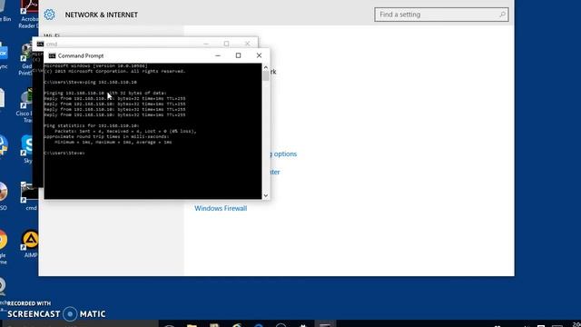Click the Command Prompt scrollbar down arrow

pyautogui.click(x=266, y=195)
